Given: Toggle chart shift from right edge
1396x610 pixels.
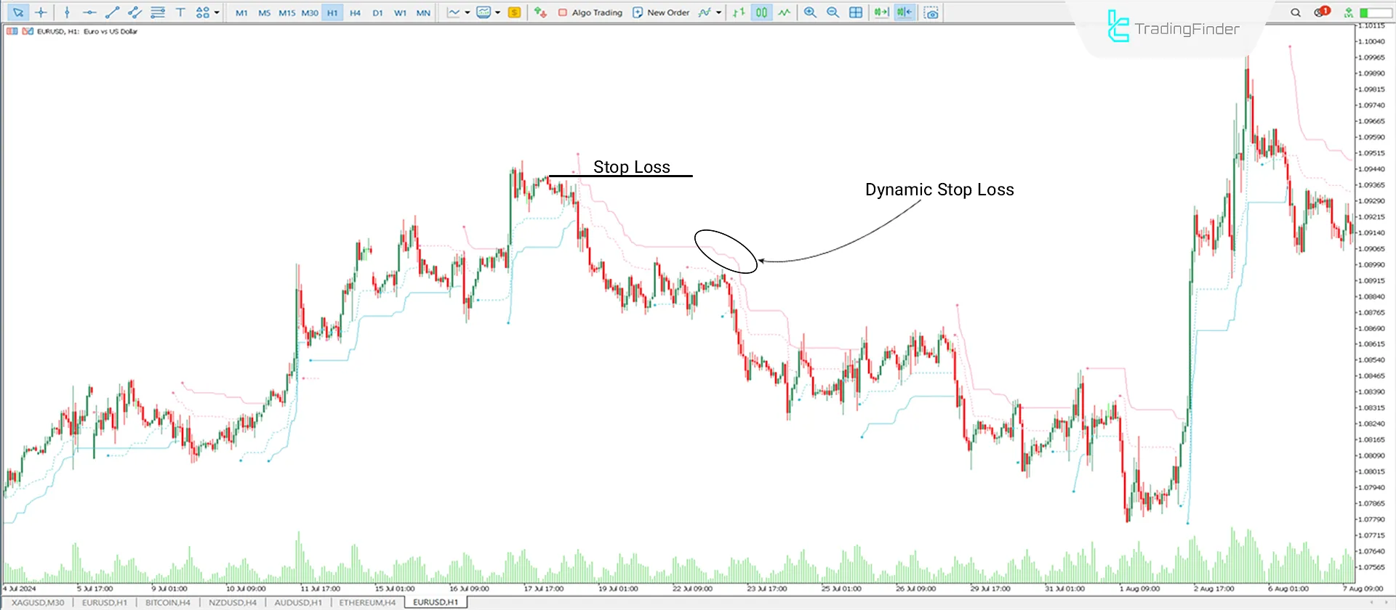Looking at the screenshot, I should (x=904, y=12).
